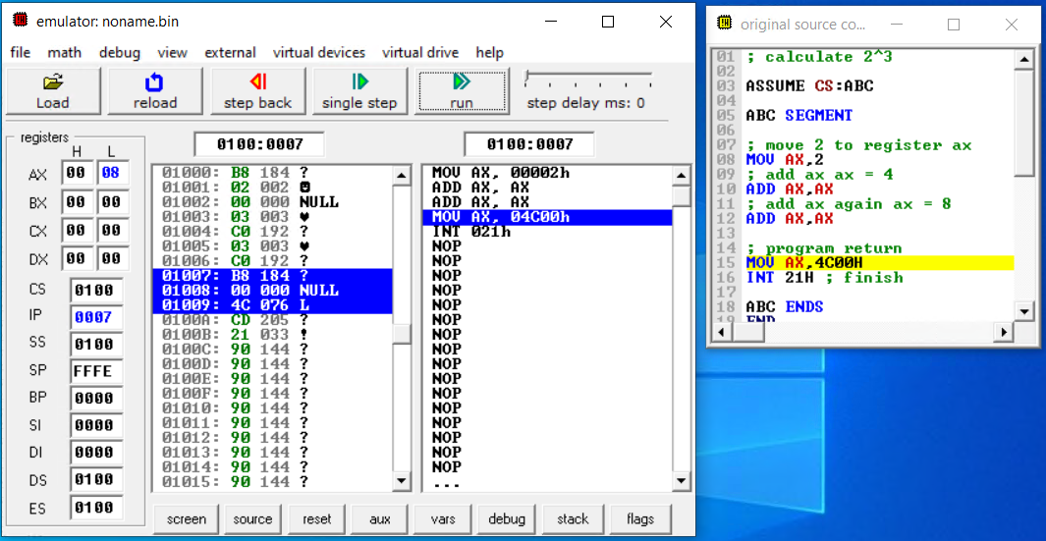Click the SP register field showing FFFE

[x=96, y=371]
